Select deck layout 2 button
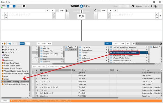 [14, 6]
